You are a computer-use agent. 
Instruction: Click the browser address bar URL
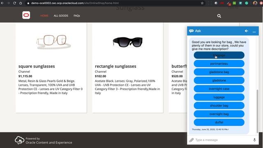click(x=75, y=3)
